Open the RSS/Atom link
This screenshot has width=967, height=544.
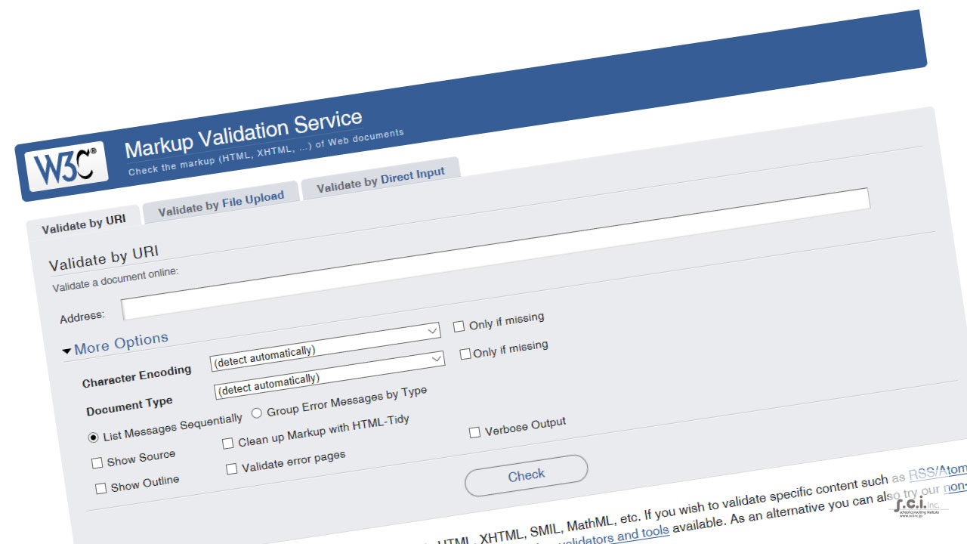pos(937,473)
